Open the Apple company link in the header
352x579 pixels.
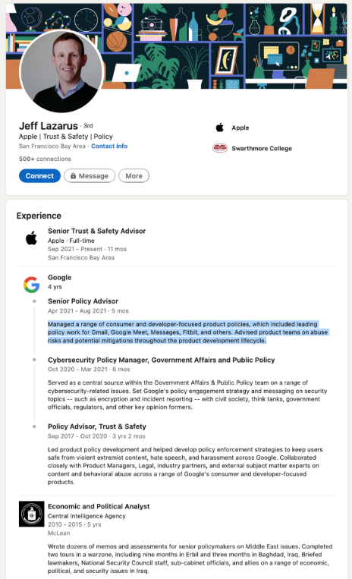240,127
